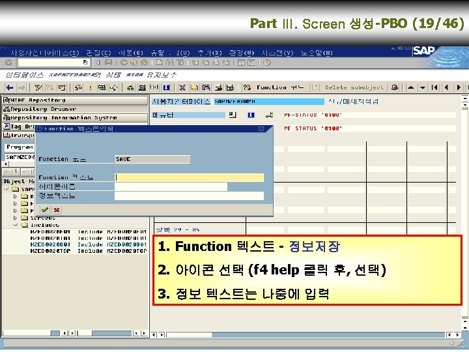The width and height of the screenshot is (469, 352).
Task: Cancel the Function text dialog with red X
Action: click(x=56, y=210)
